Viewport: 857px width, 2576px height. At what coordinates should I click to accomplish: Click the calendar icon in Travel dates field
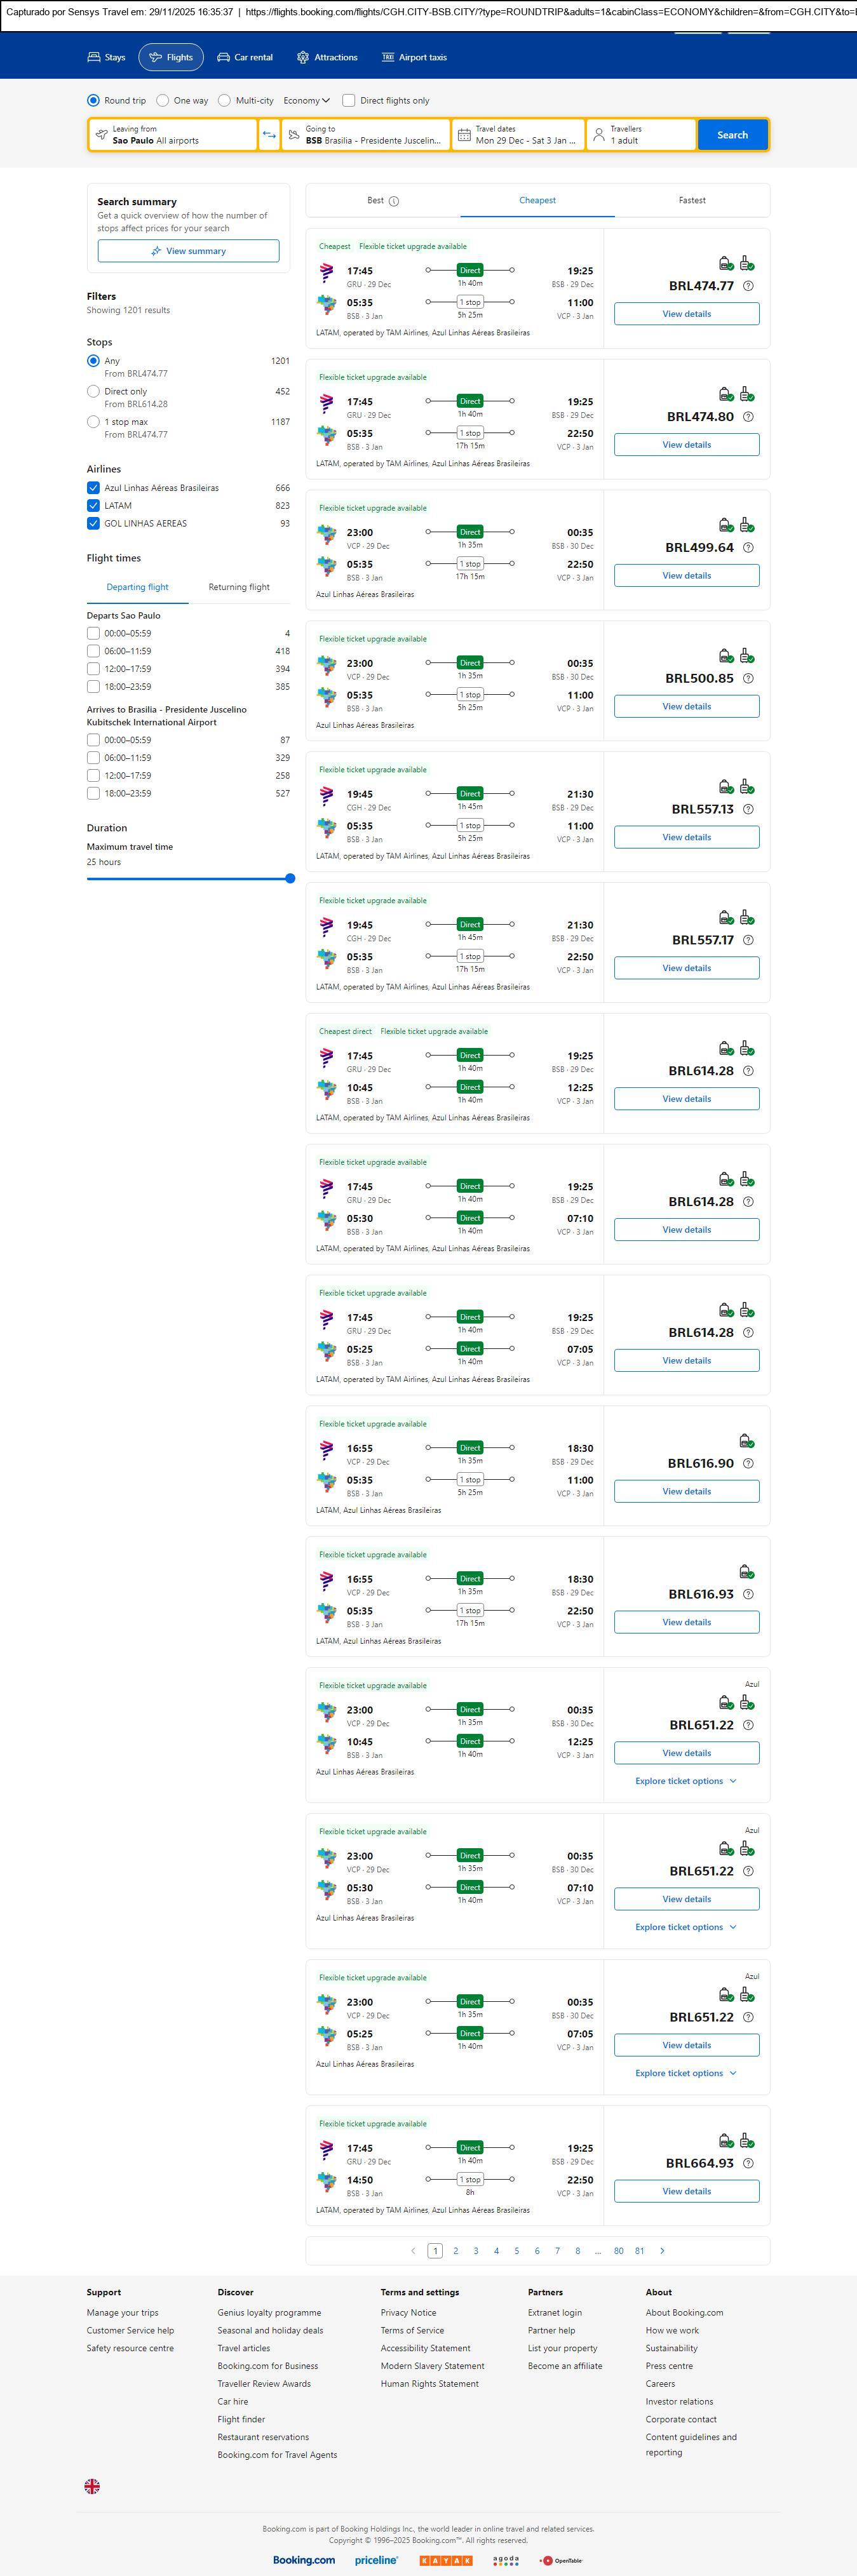coord(464,135)
